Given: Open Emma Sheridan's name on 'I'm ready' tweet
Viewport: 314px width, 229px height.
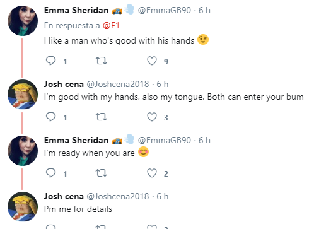Looking at the screenshot, I should point(76,140).
